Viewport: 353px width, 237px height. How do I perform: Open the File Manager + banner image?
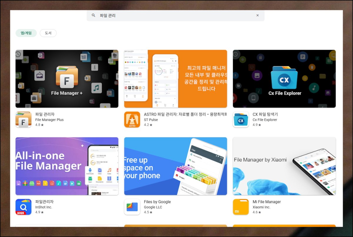67,79
